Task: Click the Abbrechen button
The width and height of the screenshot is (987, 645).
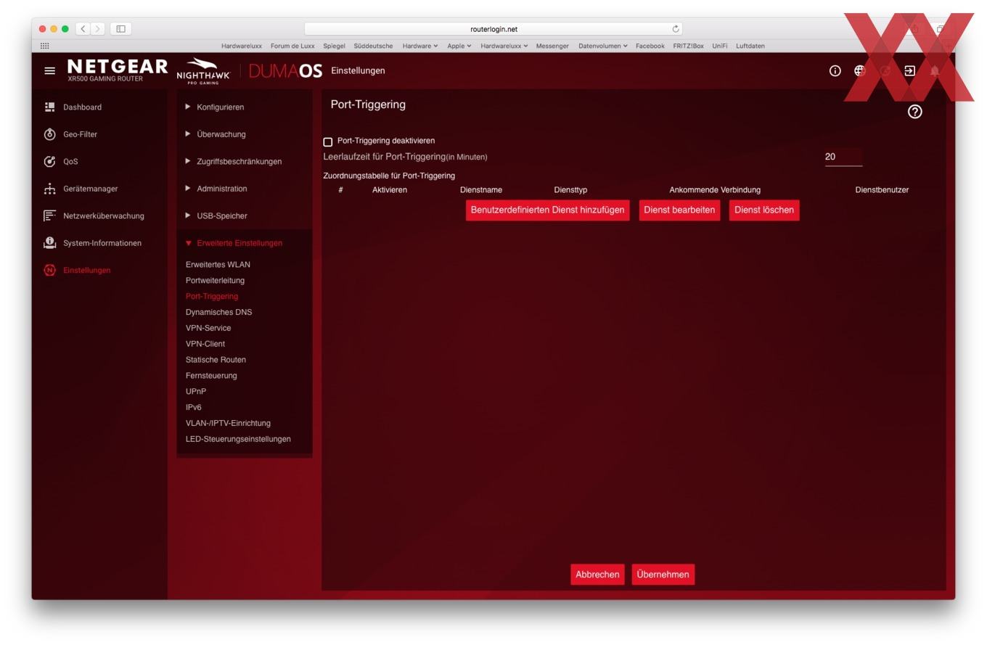Action: click(x=597, y=574)
